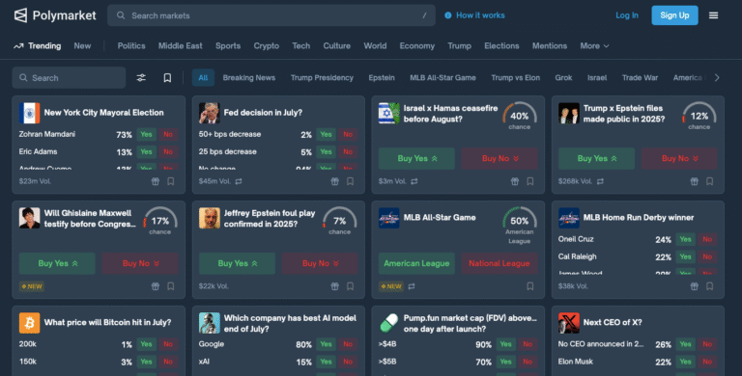
Task: Choose National League in MLB All-Star Game
Action: [499, 263]
